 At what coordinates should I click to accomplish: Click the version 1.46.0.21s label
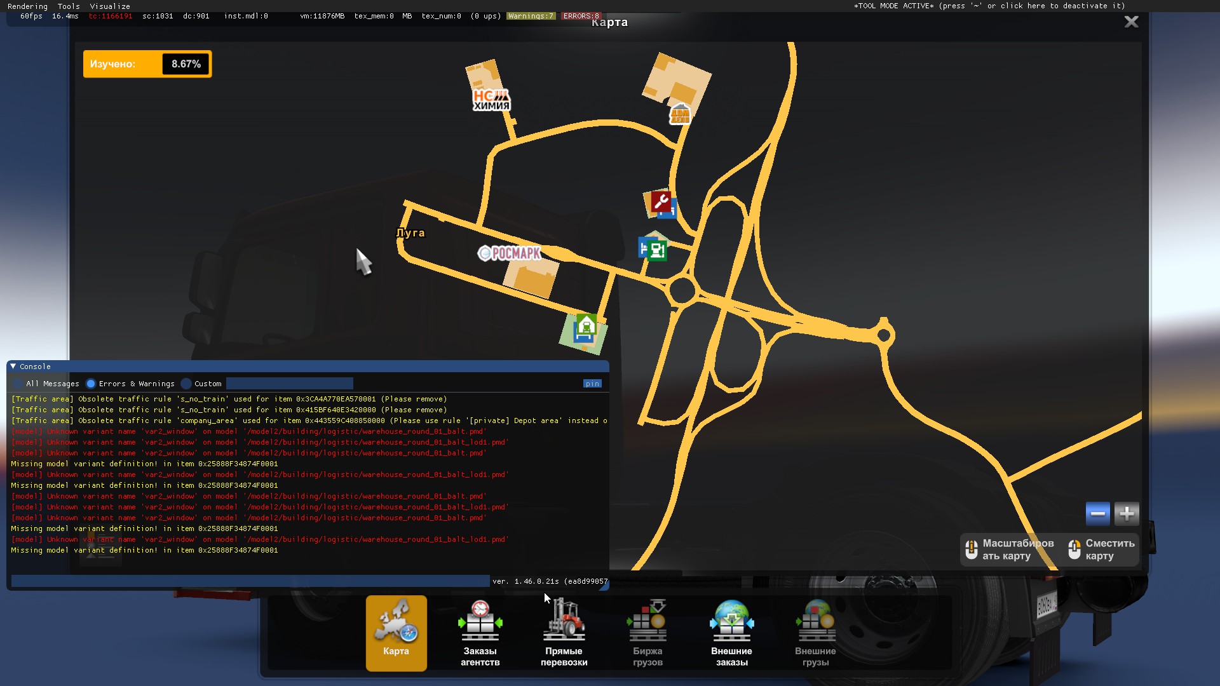550,581
